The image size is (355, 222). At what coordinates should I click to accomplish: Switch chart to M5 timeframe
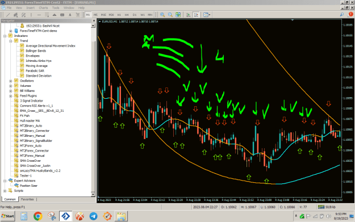pyautogui.click(x=95, y=15)
